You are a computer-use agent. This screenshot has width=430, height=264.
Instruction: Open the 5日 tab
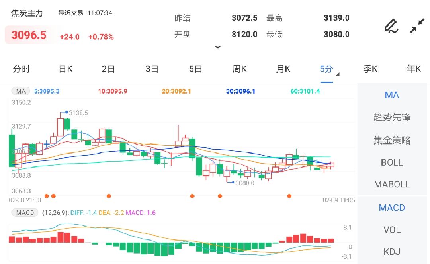195,69
